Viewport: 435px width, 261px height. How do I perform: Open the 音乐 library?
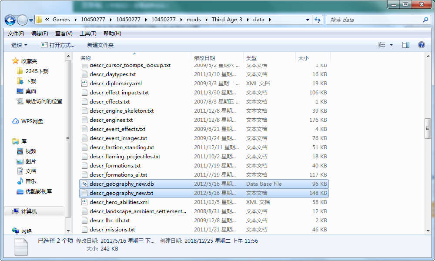(31, 181)
